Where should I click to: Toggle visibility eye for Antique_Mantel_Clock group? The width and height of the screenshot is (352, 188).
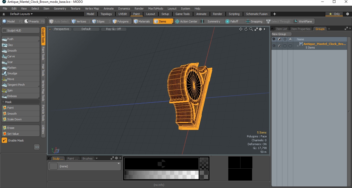pyautogui.click(x=274, y=46)
